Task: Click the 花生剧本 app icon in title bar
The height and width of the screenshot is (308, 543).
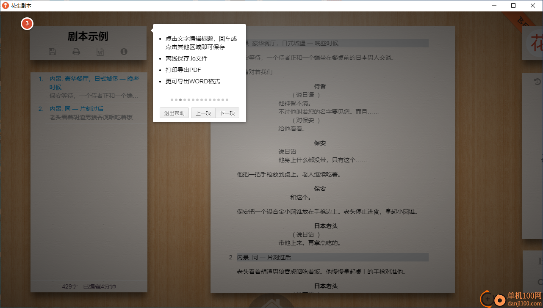Action: pos(6,5)
